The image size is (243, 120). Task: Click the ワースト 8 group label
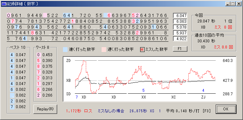tap(42, 47)
